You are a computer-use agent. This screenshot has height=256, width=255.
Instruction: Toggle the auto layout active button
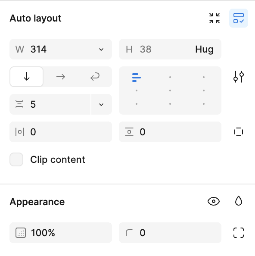click(239, 18)
